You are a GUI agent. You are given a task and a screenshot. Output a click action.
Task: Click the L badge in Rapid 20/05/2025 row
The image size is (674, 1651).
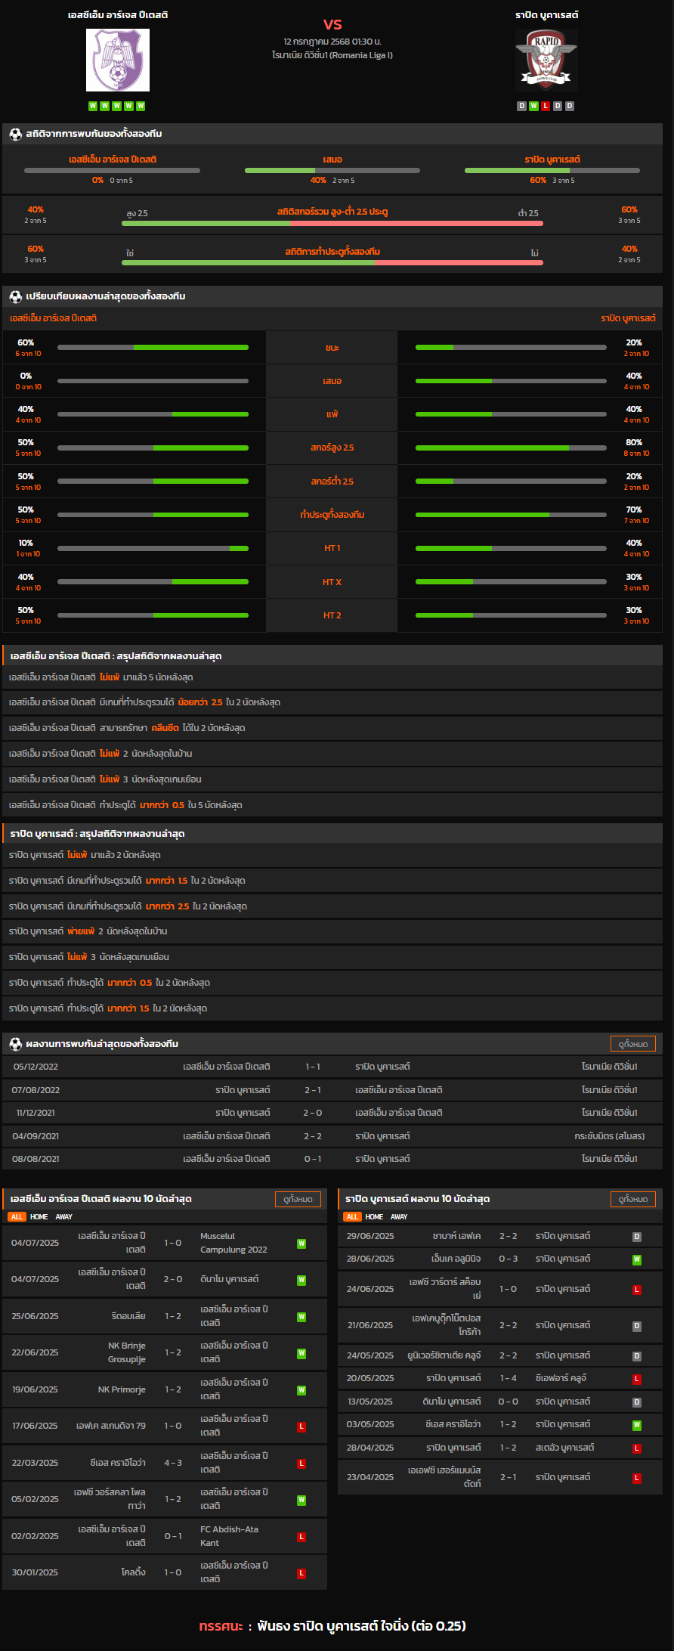point(637,1379)
